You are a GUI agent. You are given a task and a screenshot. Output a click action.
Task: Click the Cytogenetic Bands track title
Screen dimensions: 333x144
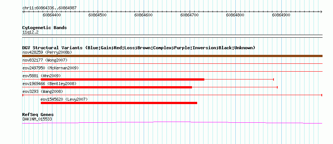(x=45, y=28)
